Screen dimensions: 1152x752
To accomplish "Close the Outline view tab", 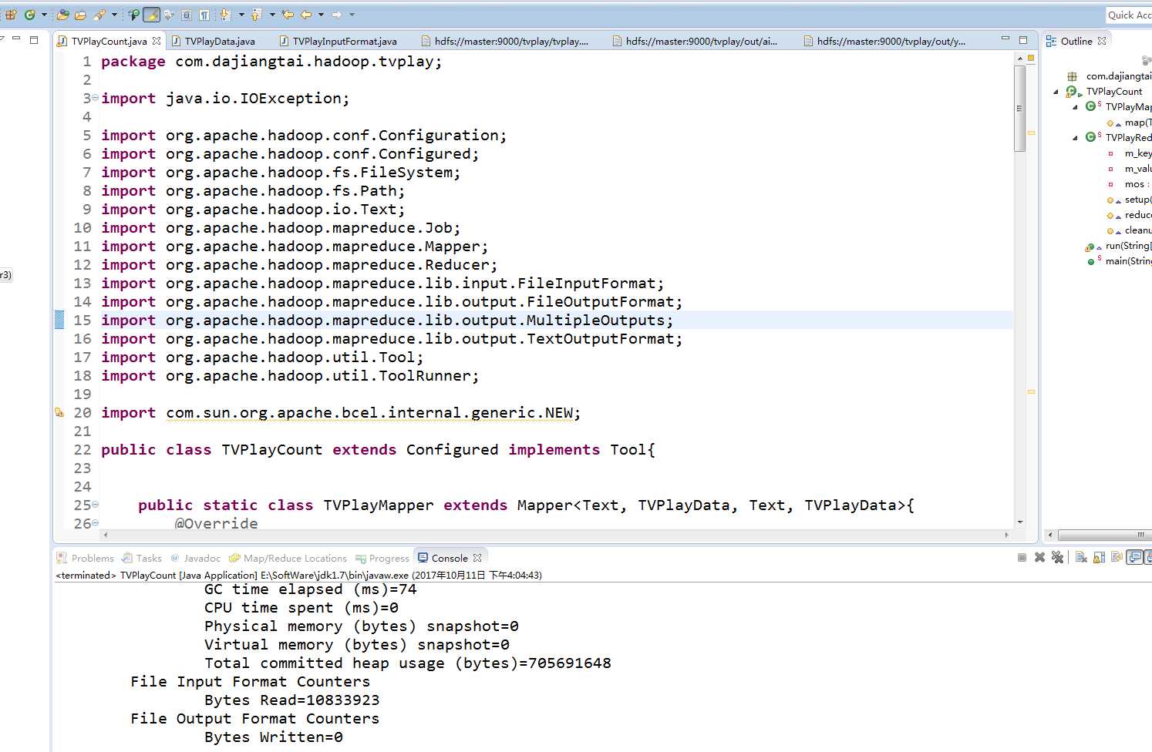I will 1102,41.
